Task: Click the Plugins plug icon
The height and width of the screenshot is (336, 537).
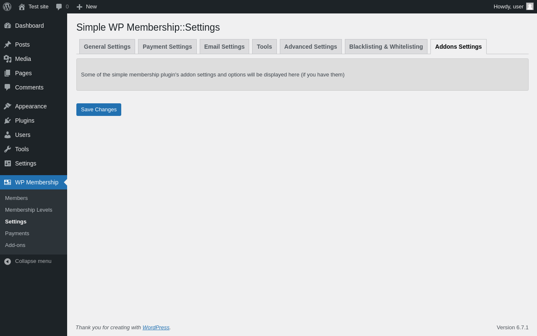Action: tap(8, 121)
